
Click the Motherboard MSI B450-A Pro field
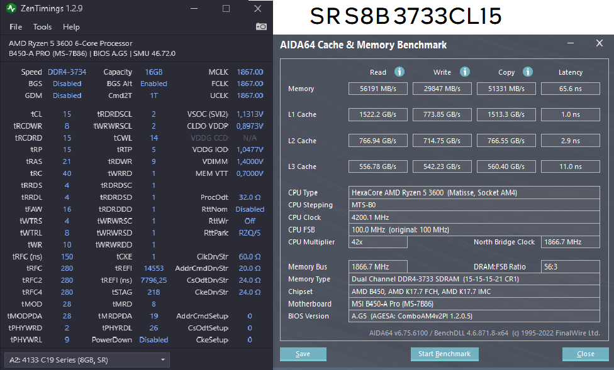click(x=474, y=304)
